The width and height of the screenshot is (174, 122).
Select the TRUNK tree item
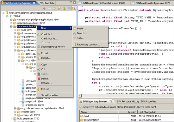point(17,16)
